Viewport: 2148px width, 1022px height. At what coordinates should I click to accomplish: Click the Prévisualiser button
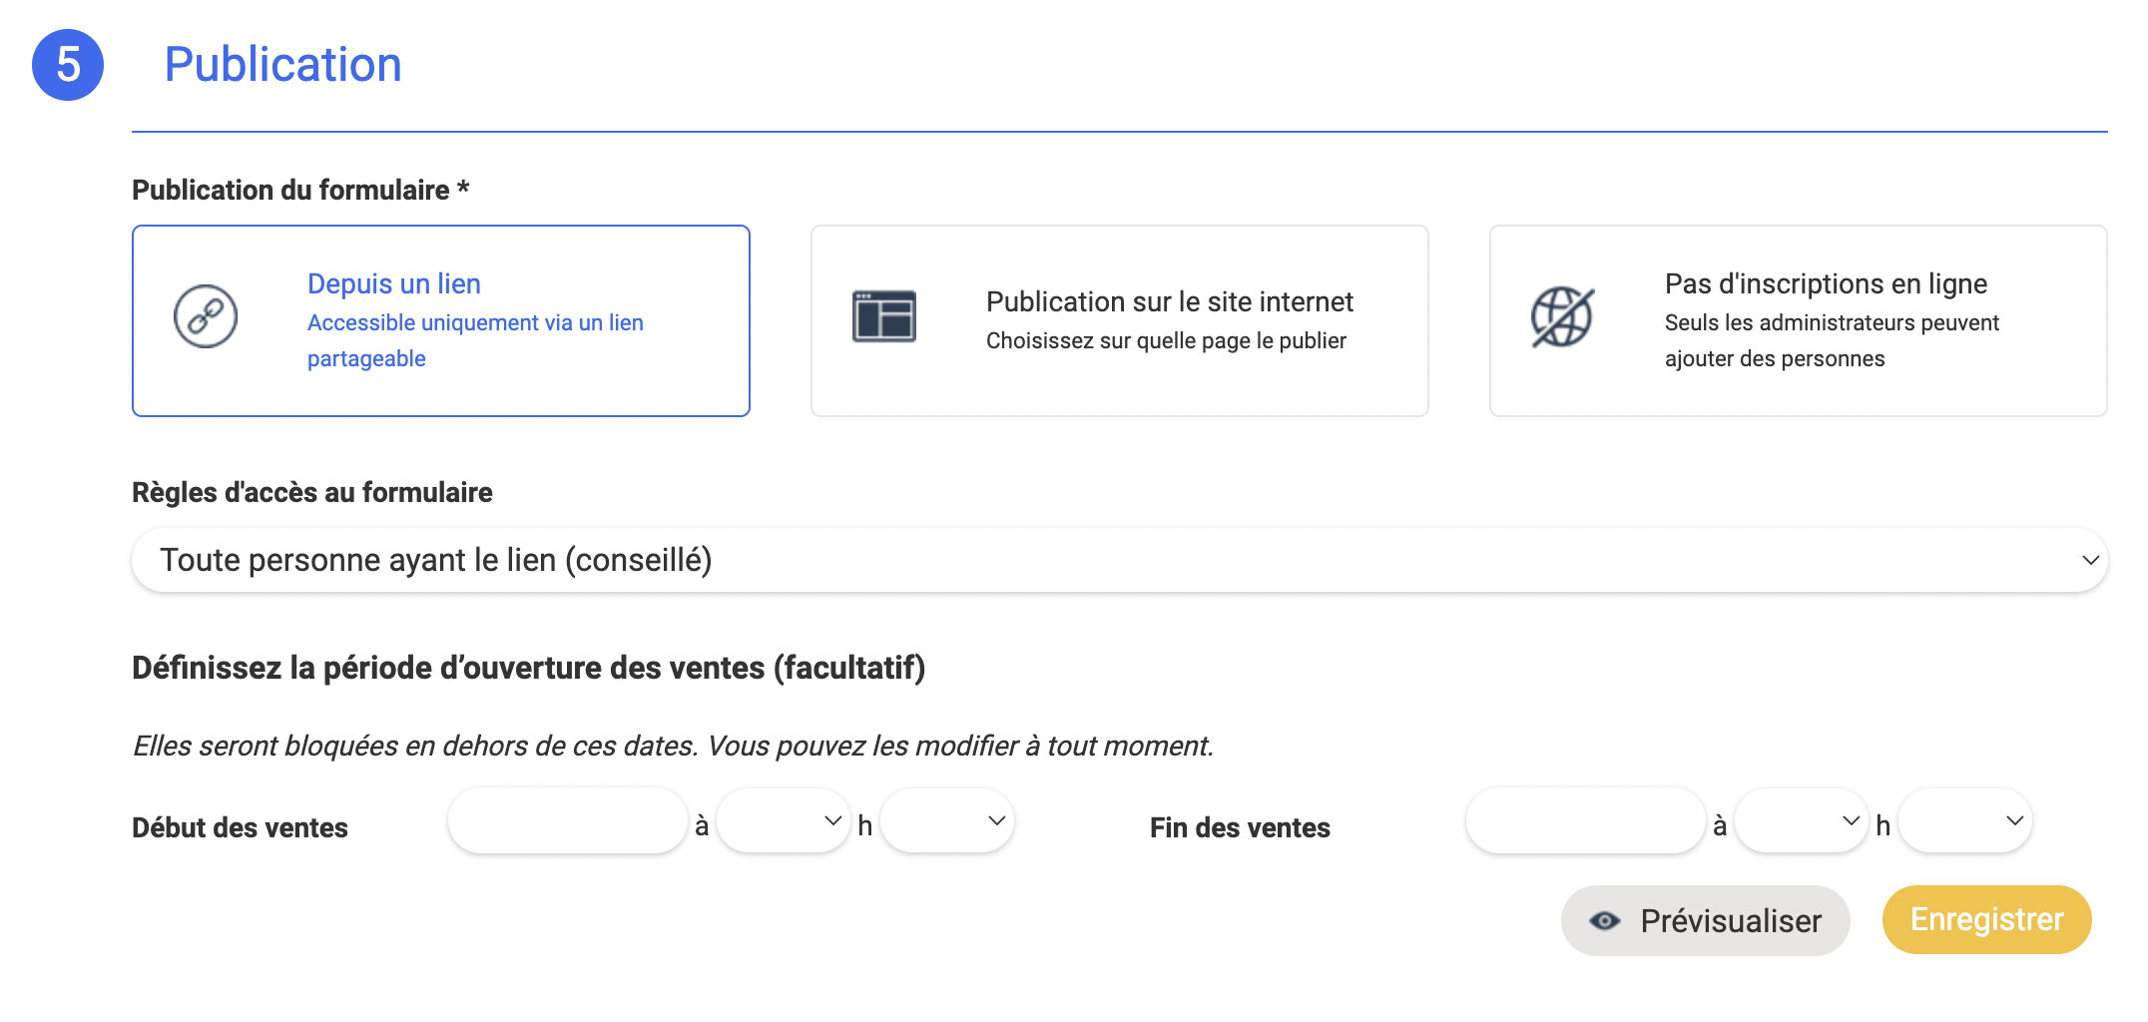pos(1706,920)
